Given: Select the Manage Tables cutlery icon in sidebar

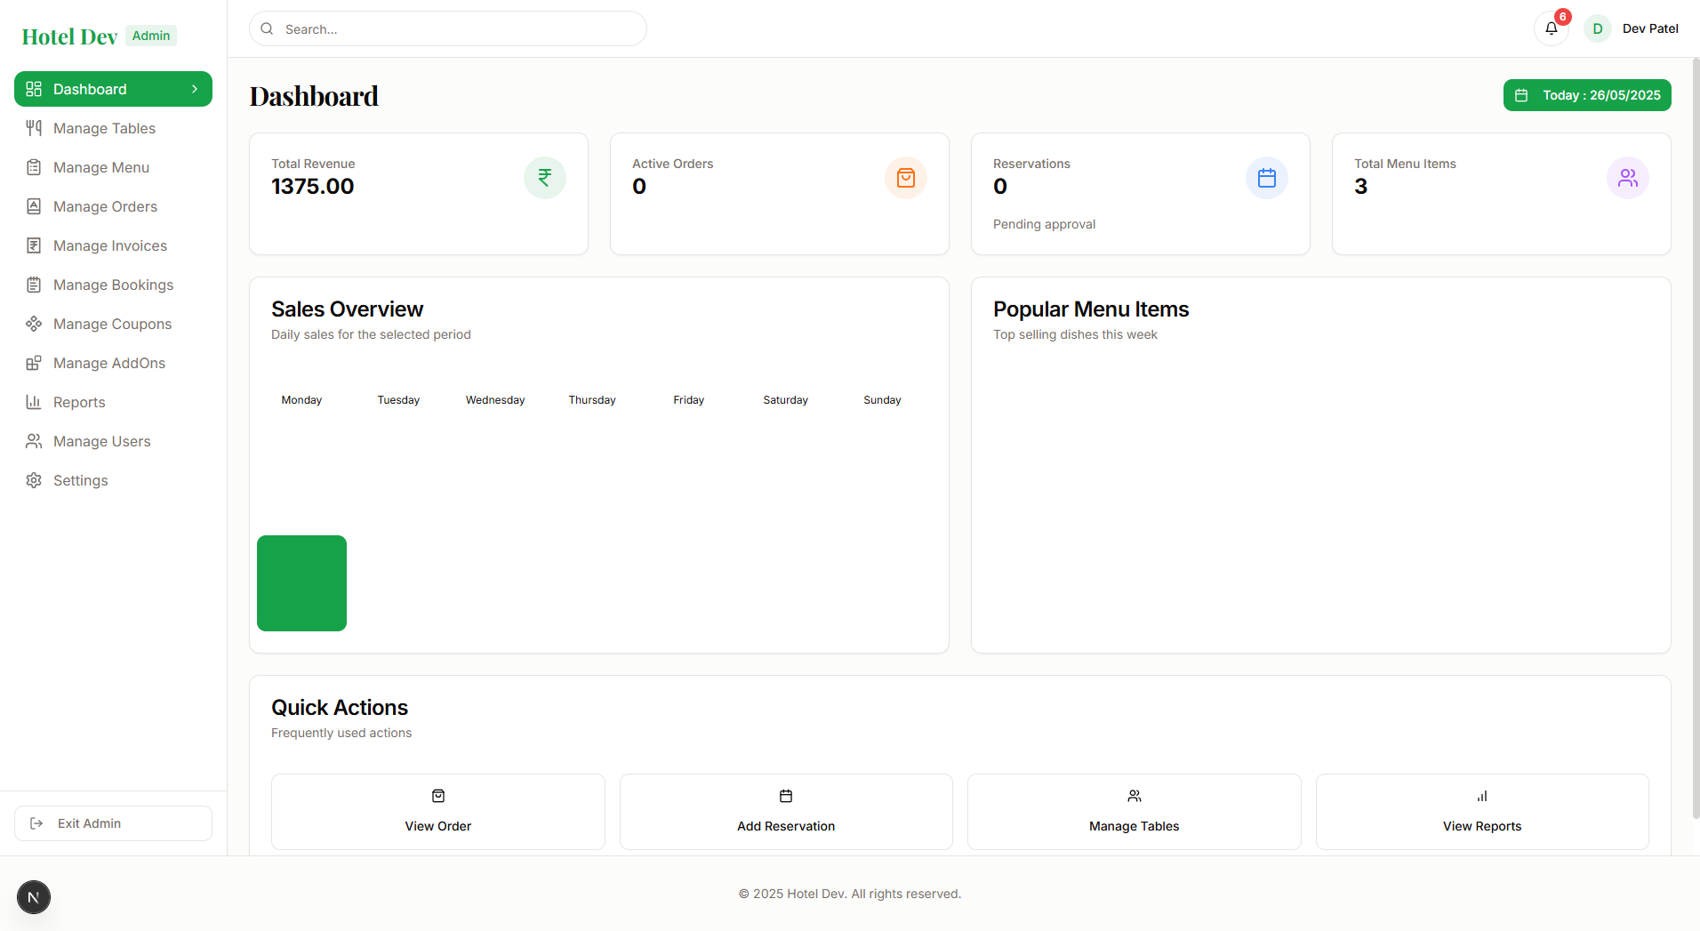Looking at the screenshot, I should coord(34,128).
